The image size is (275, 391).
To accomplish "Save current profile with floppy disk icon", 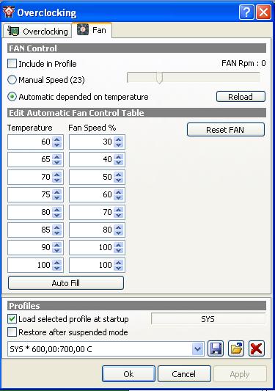I will (x=216, y=348).
